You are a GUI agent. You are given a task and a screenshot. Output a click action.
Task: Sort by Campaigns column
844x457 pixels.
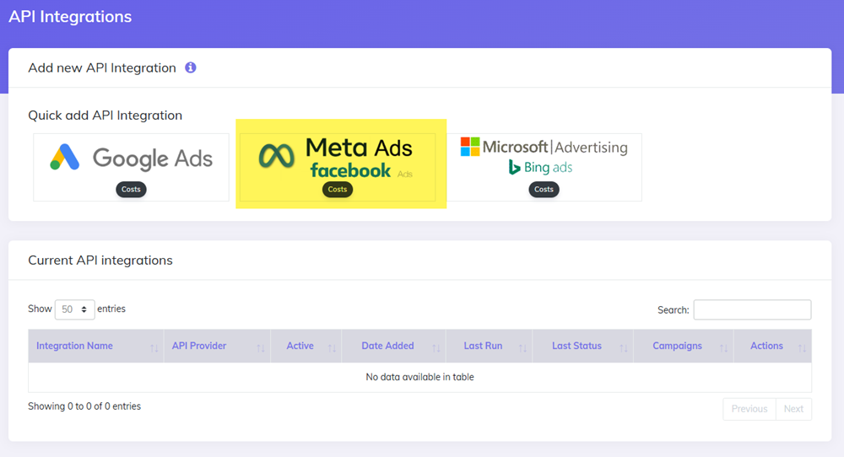click(683, 346)
